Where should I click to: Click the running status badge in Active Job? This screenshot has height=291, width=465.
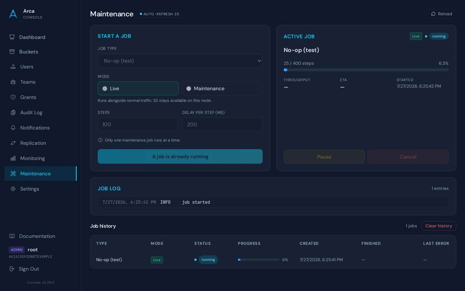tap(439, 36)
